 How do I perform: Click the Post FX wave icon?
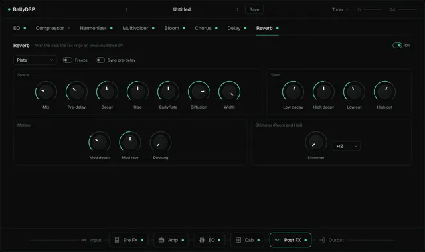pos(278,240)
